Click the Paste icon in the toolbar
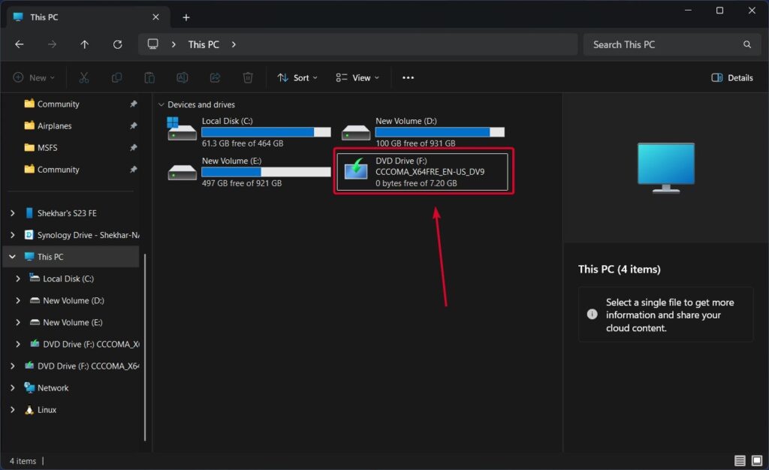This screenshot has height=470, width=769. (x=149, y=77)
